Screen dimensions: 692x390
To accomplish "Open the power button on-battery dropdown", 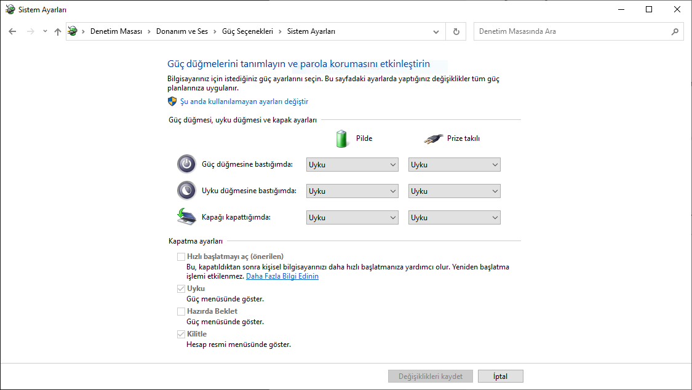I will pos(352,165).
